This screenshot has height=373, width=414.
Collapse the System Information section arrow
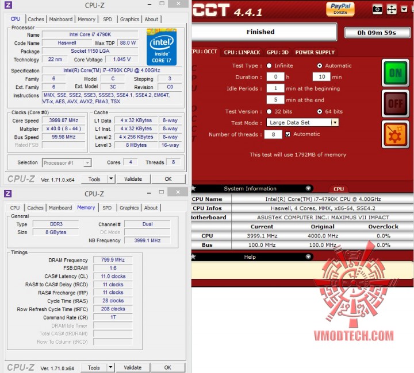(308, 188)
